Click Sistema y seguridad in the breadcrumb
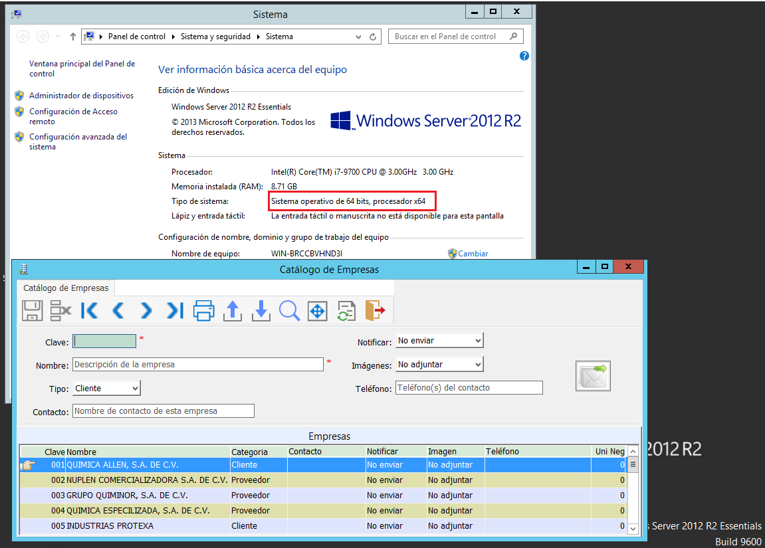 tap(215, 37)
